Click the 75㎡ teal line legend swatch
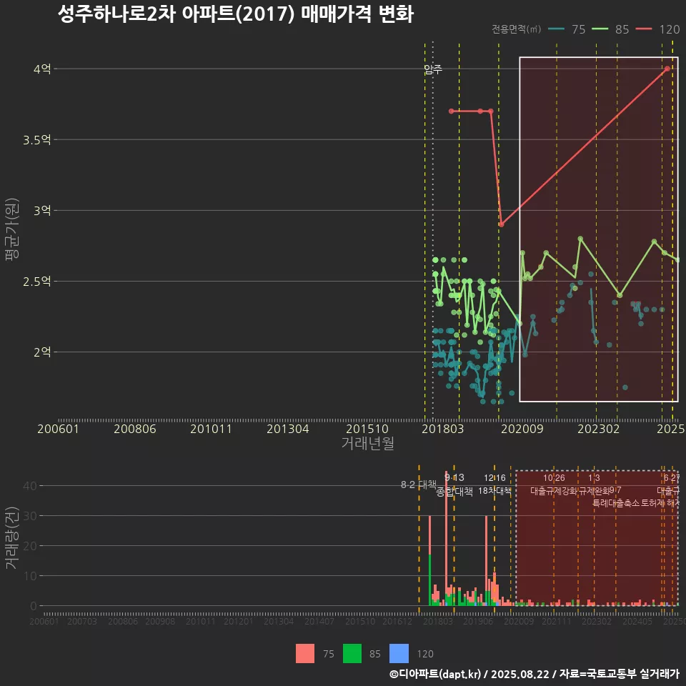Image resolution: width=686 pixels, height=686 pixels. click(556, 29)
